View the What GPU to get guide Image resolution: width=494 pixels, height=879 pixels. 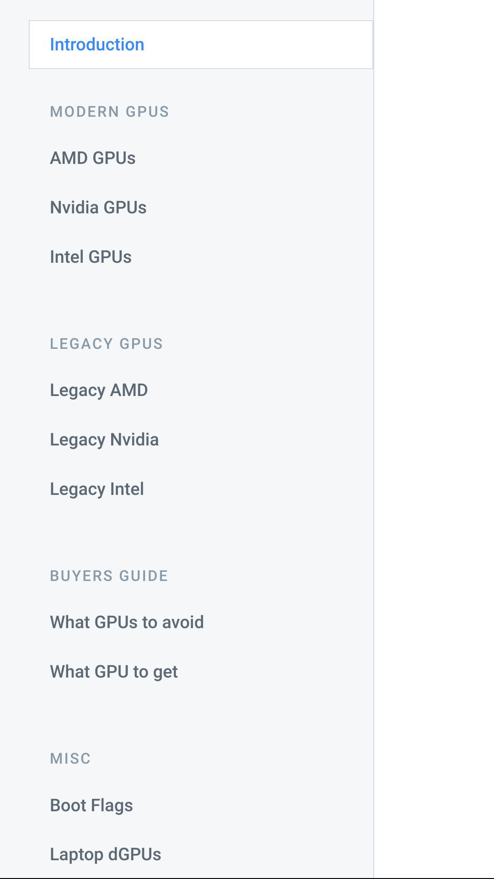pyautogui.click(x=114, y=672)
